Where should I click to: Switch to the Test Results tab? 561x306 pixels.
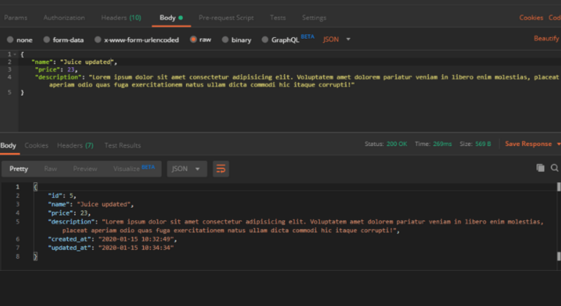click(122, 145)
